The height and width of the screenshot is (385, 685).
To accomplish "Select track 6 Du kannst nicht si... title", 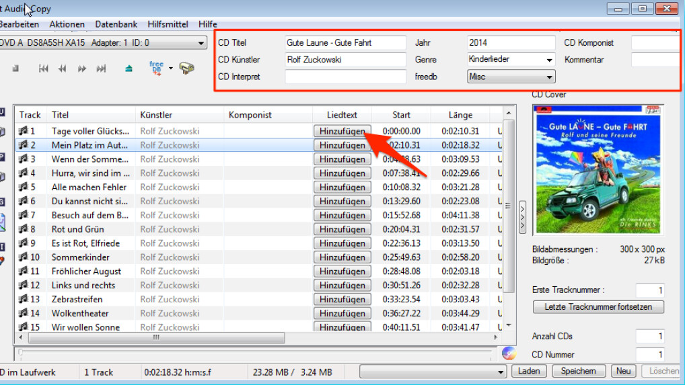I will (89, 201).
